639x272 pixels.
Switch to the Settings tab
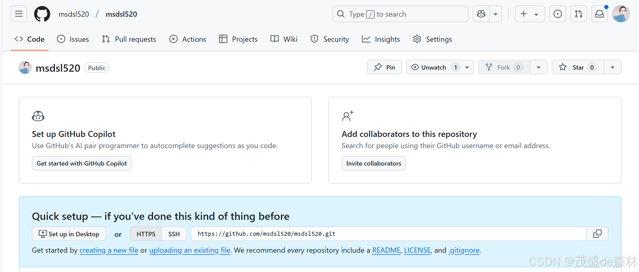coord(432,39)
